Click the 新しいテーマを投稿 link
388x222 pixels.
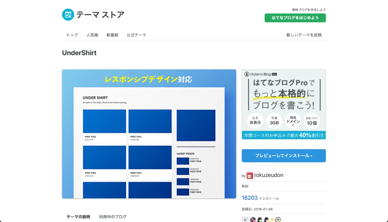pyautogui.click(x=304, y=35)
